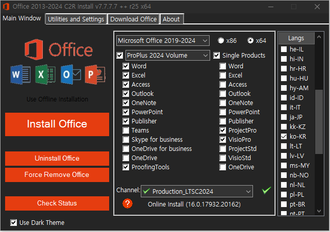Uncheck Word in the ProPlus suite list

(126, 66)
